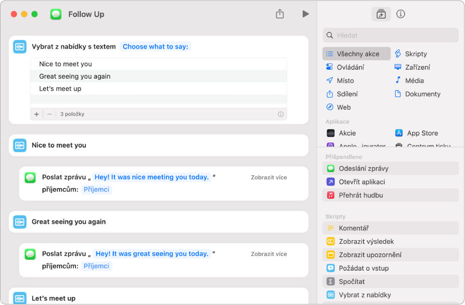Add a new menu item with plus
Image resolution: width=465 pixels, height=305 pixels.
(x=36, y=114)
